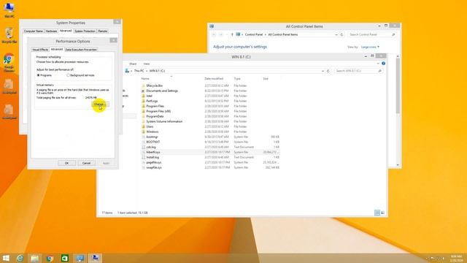The width and height of the screenshot is (467, 263).
Task: Click the Change button under Virtual memory
Action: (101, 104)
